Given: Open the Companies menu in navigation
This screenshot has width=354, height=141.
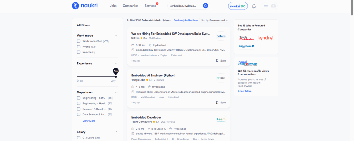Looking at the screenshot, I should tap(130, 6).
